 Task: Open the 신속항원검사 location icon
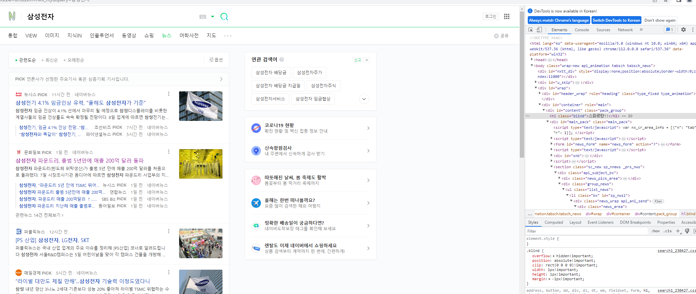point(256,151)
